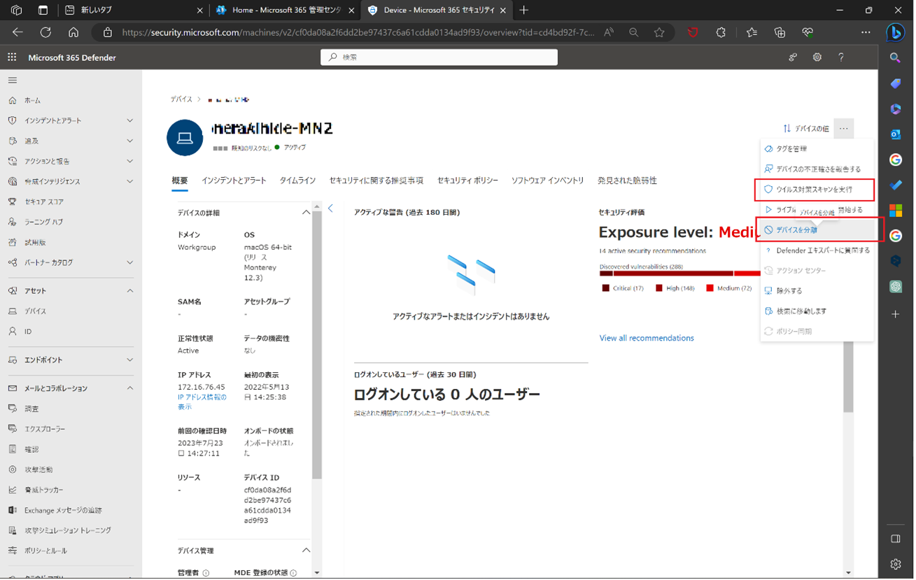This screenshot has height=580, width=916.
Task: Expand 追及 navigation section
Action: tap(129, 141)
